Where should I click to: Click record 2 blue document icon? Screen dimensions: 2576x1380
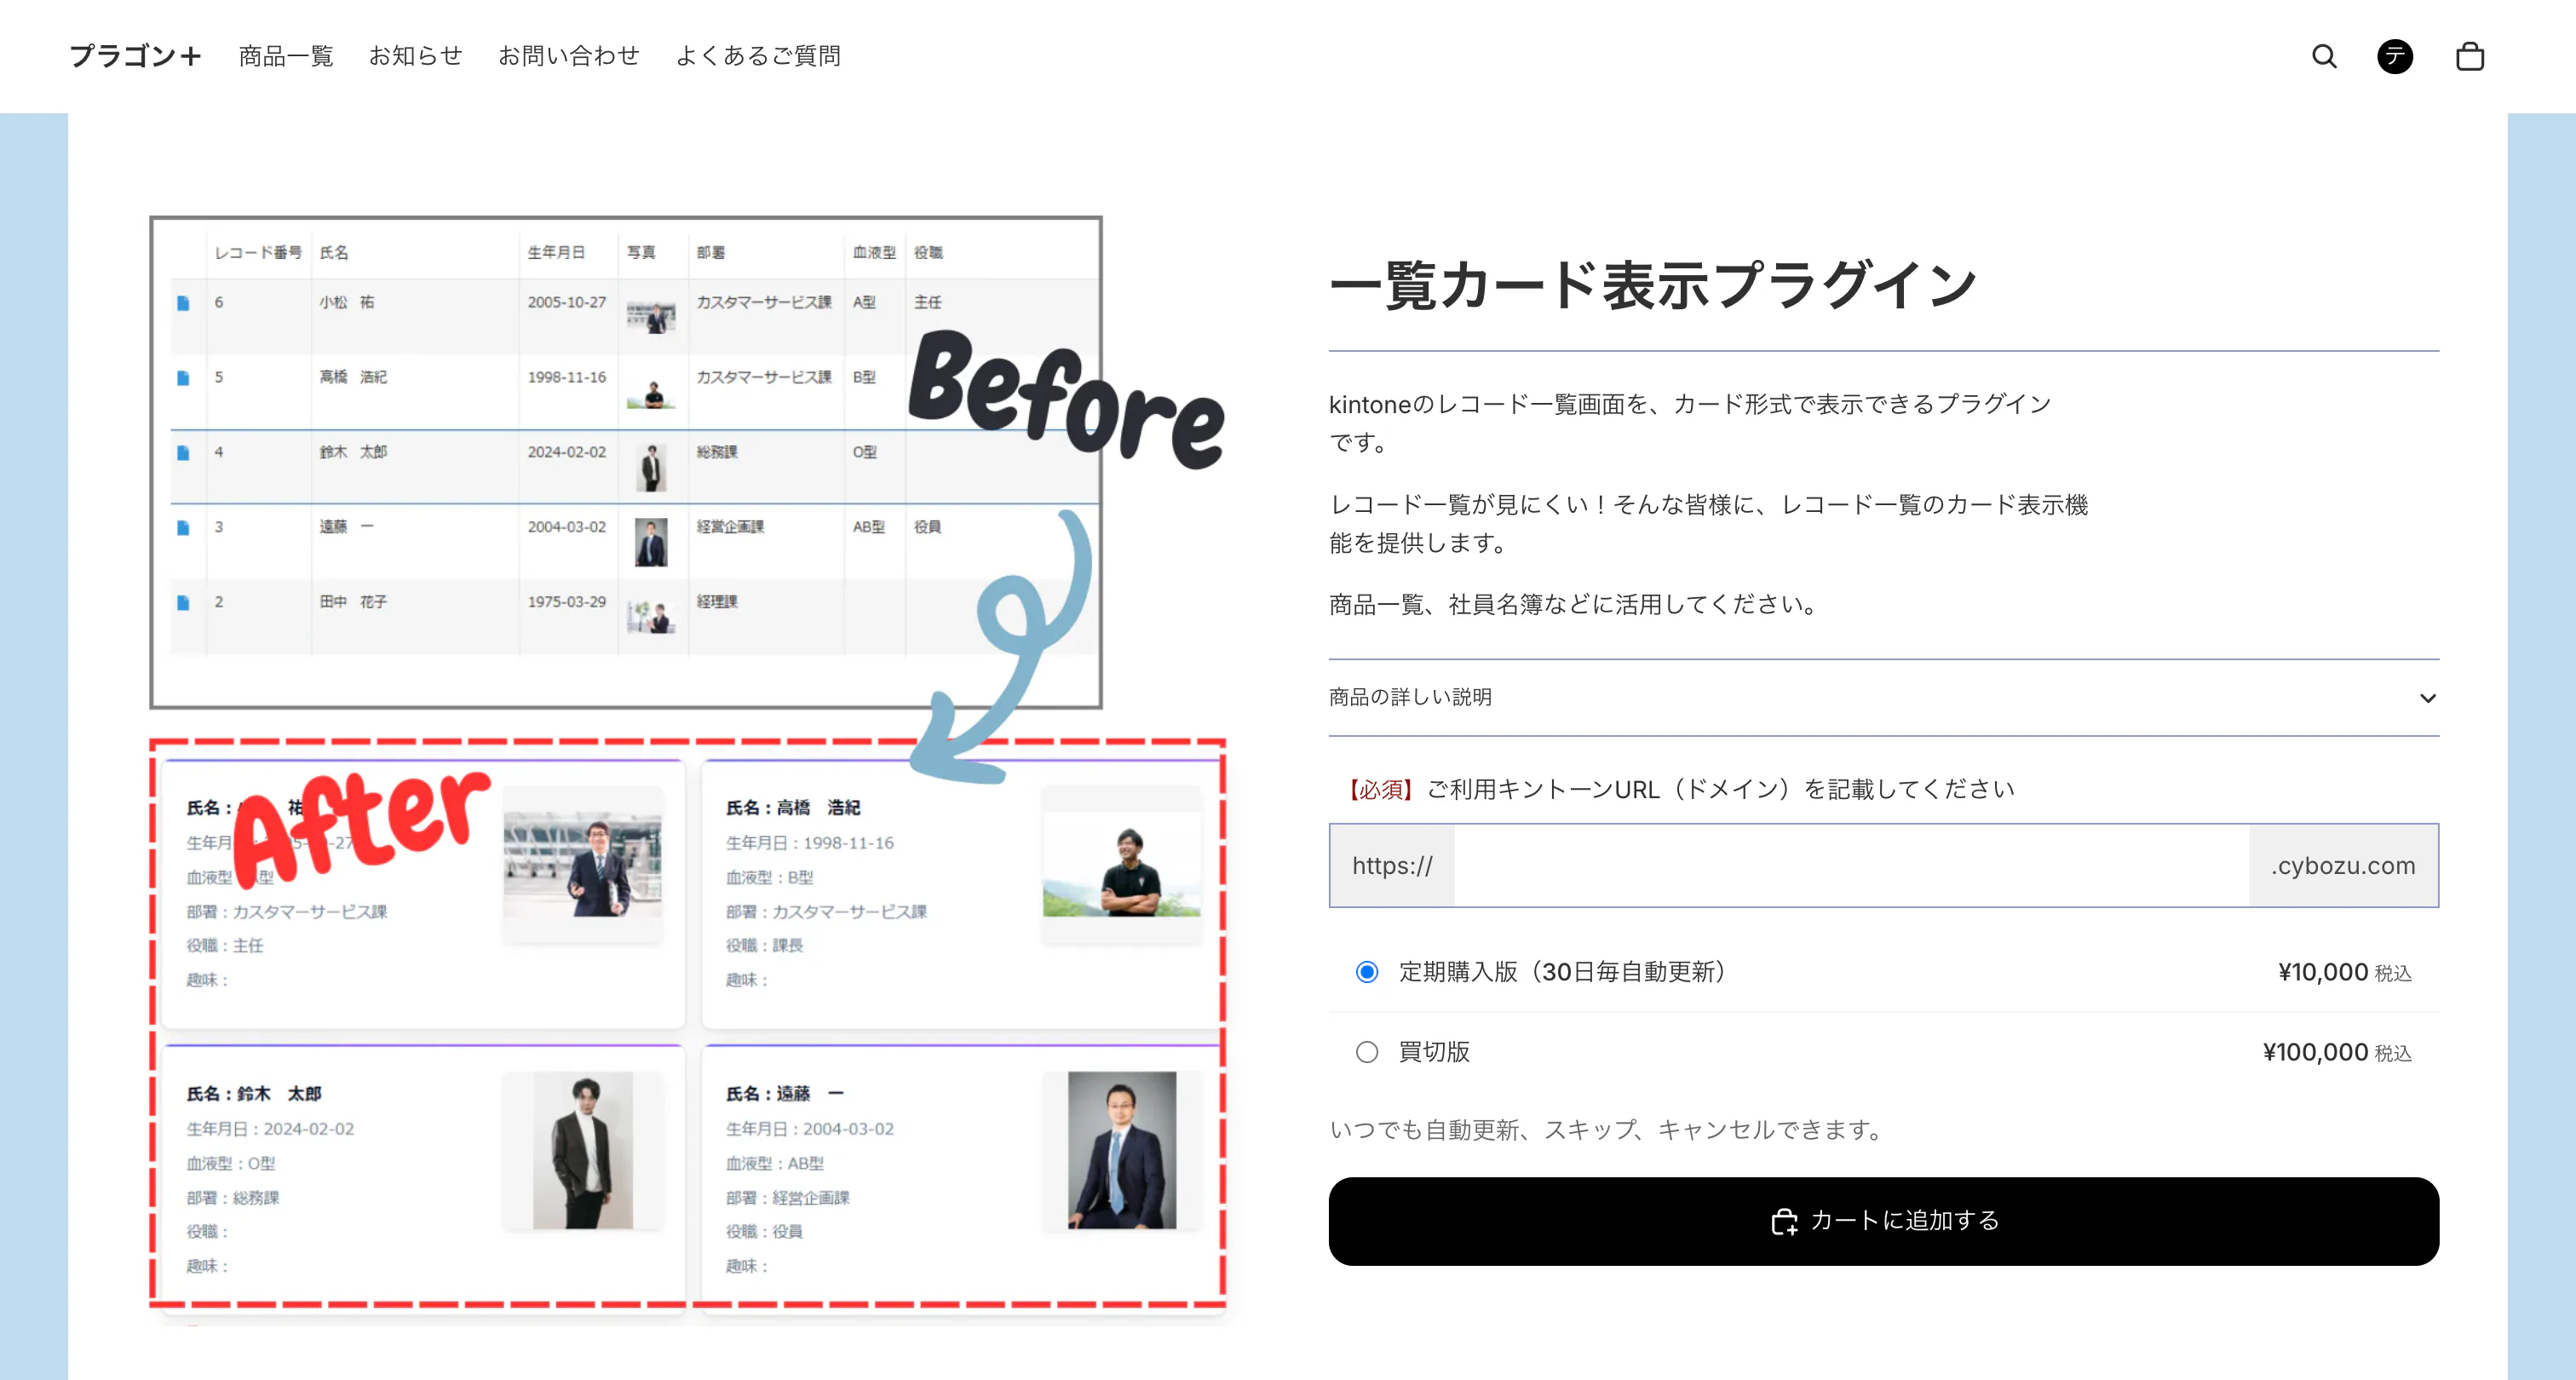point(183,603)
